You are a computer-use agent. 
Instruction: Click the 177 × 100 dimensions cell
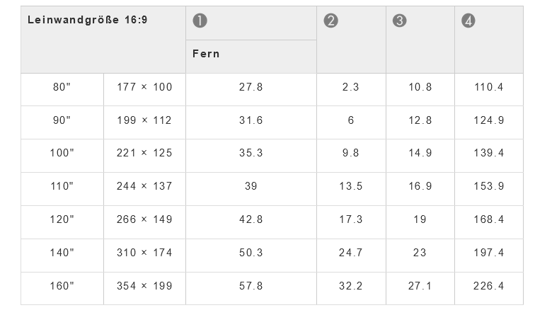[144, 87]
